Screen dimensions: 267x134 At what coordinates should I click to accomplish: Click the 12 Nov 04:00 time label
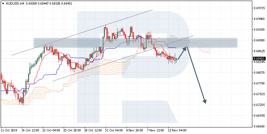tap(177, 130)
